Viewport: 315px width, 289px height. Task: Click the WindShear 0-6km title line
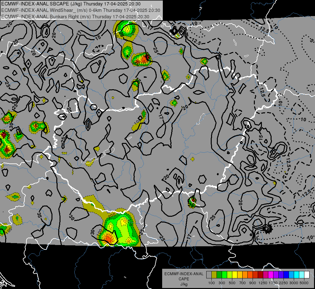(x=80, y=10)
